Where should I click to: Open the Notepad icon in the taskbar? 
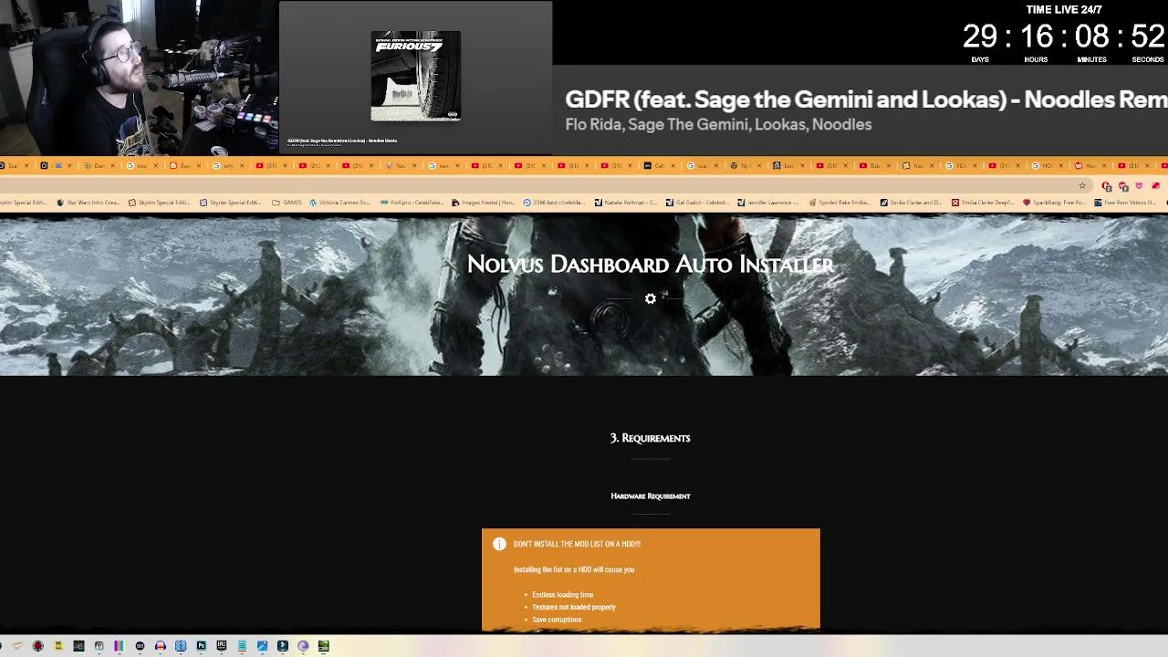[x=242, y=646]
